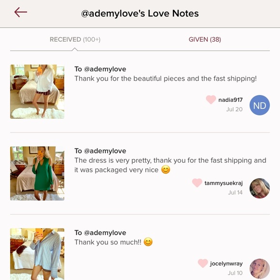Open the blue ND avatar circle
Image resolution: width=280 pixels, height=280 pixels.
[x=259, y=105]
